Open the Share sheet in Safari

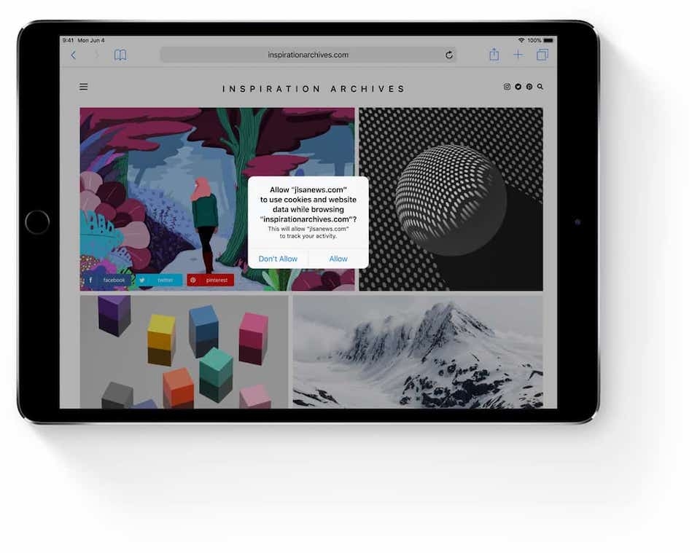point(494,54)
